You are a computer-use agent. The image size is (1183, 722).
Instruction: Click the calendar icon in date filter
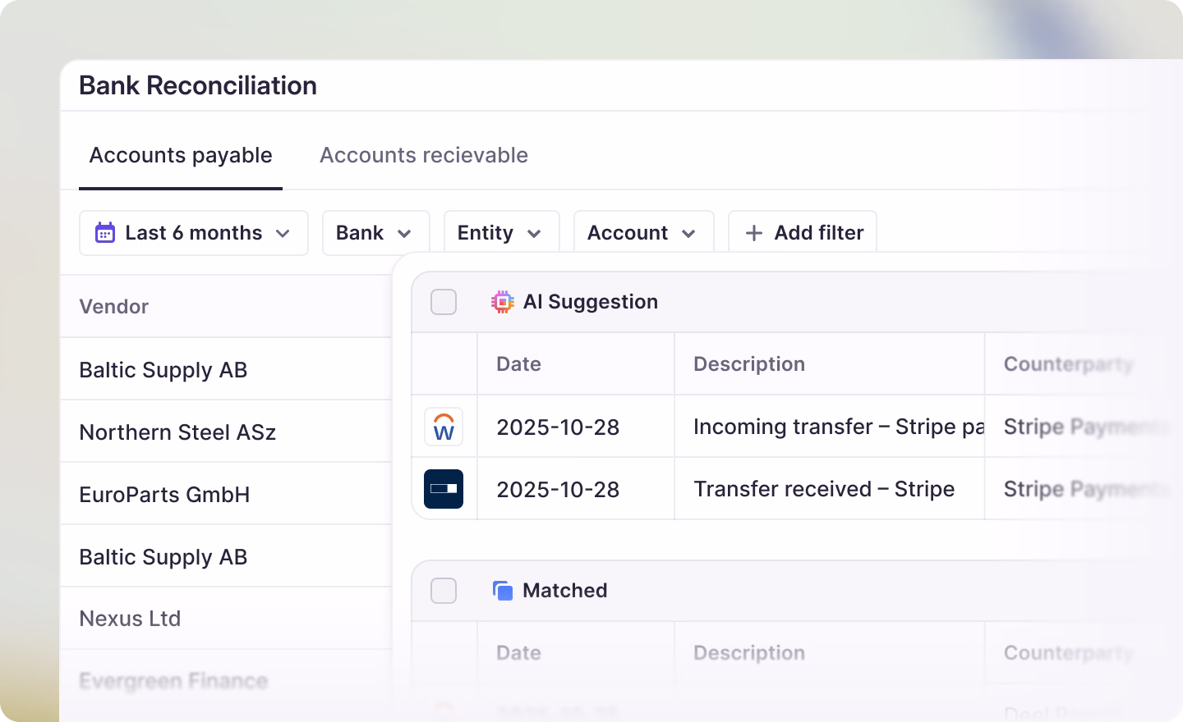[105, 233]
